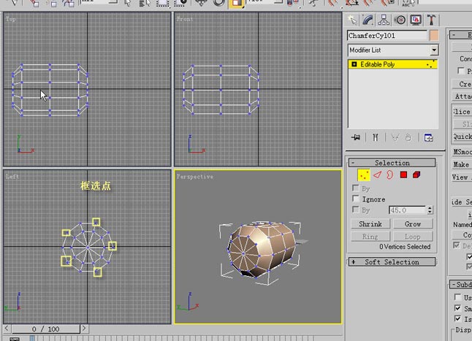Toggle the Smooth Result checkbox

tap(457, 308)
